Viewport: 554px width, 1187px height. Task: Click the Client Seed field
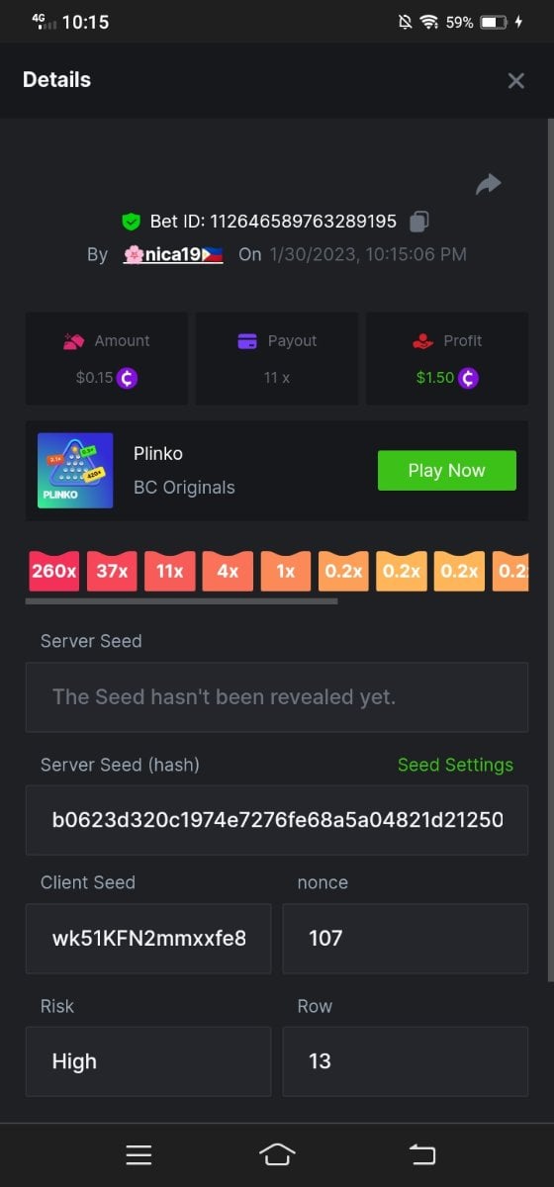point(148,938)
